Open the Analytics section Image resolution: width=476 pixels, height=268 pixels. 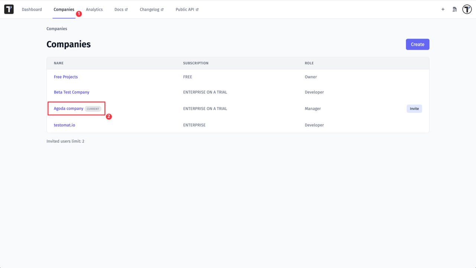94,9
